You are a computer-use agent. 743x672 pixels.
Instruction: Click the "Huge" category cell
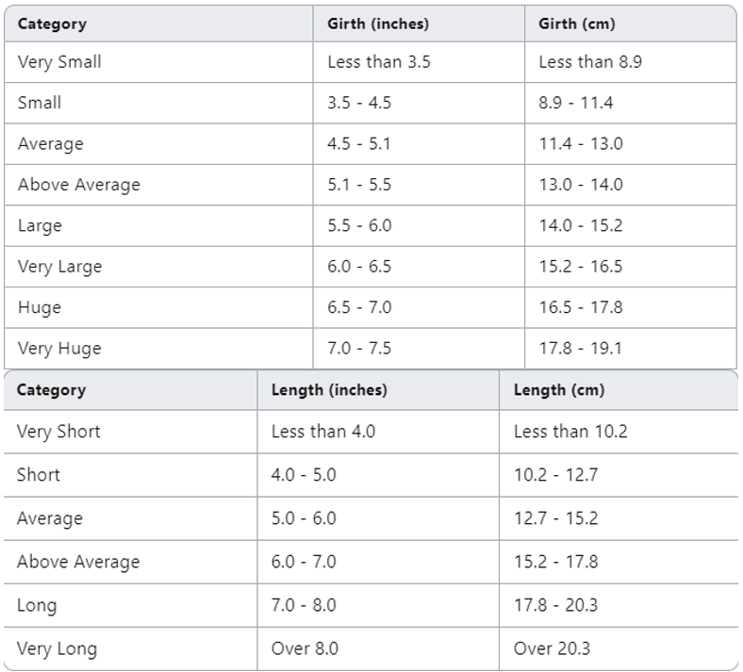[40, 307]
